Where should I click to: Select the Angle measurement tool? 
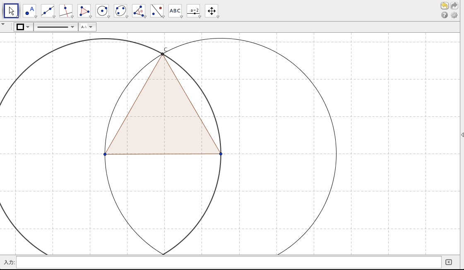point(139,11)
